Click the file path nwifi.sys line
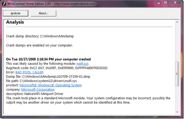184x119 pixels. (41, 81)
